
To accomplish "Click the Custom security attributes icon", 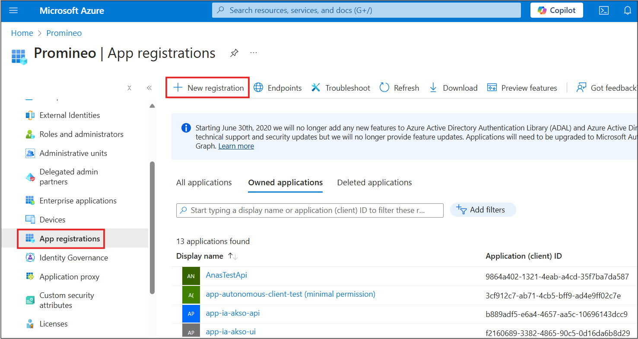I will click(x=30, y=300).
